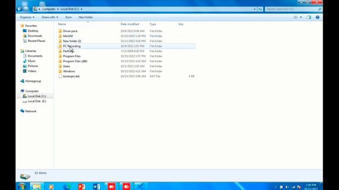Select the Windows folder
Image resolution: width=339 pixels, height=190 pixels.
[69, 71]
